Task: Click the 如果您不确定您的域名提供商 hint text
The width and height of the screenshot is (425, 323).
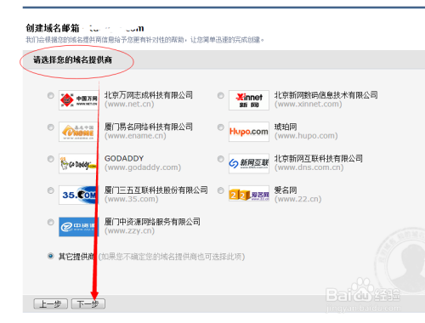Action: (x=172, y=257)
